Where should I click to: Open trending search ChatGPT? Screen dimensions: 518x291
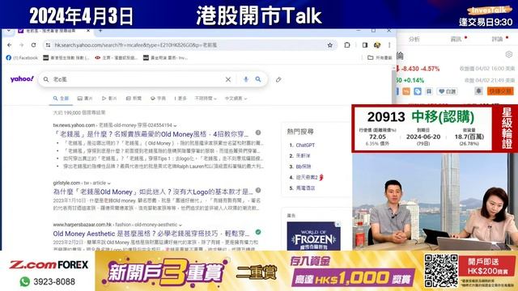click(x=305, y=145)
